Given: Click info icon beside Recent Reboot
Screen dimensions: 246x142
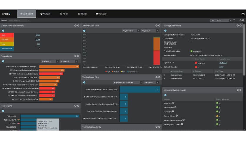Looking at the screenshot, I should point(177,116).
